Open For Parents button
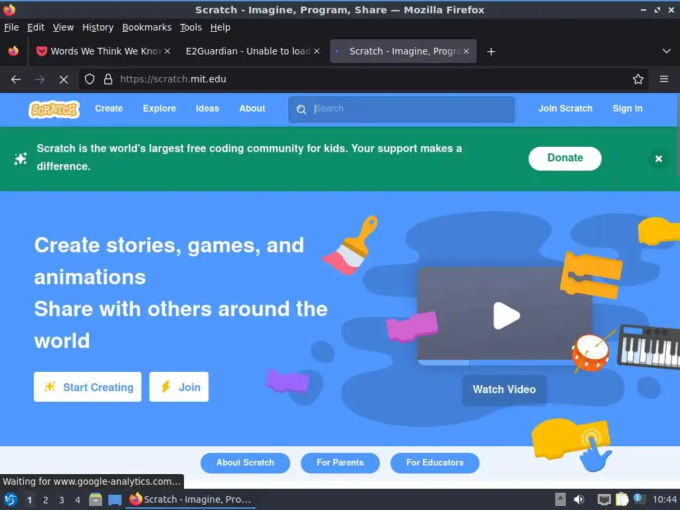Image resolution: width=680 pixels, height=510 pixels. pos(340,463)
